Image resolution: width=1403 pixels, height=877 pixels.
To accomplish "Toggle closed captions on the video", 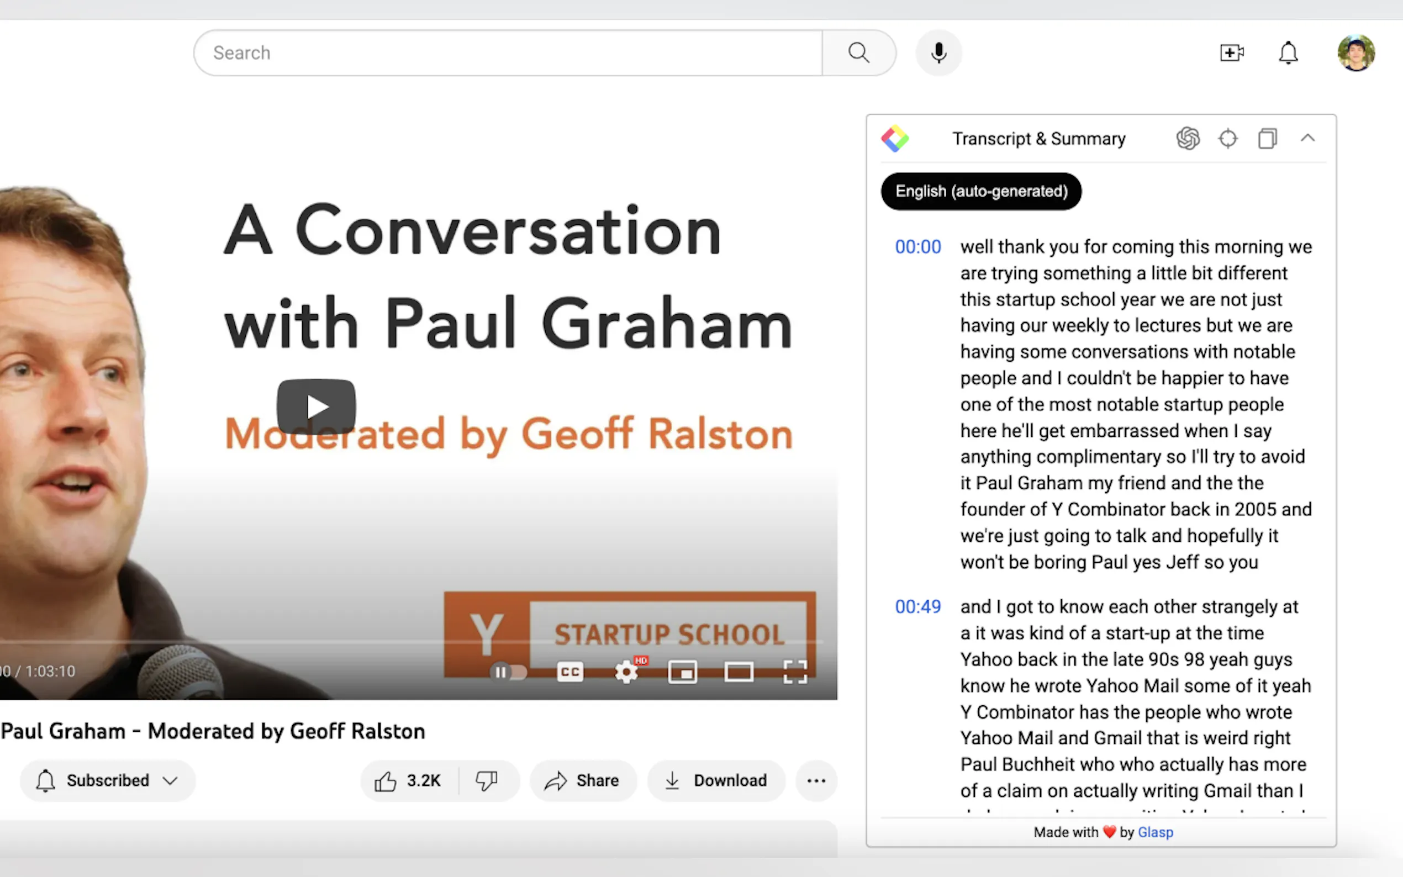I will [569, 672].
